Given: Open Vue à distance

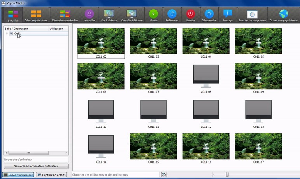Looking at the screenshot, I should 109,15.
